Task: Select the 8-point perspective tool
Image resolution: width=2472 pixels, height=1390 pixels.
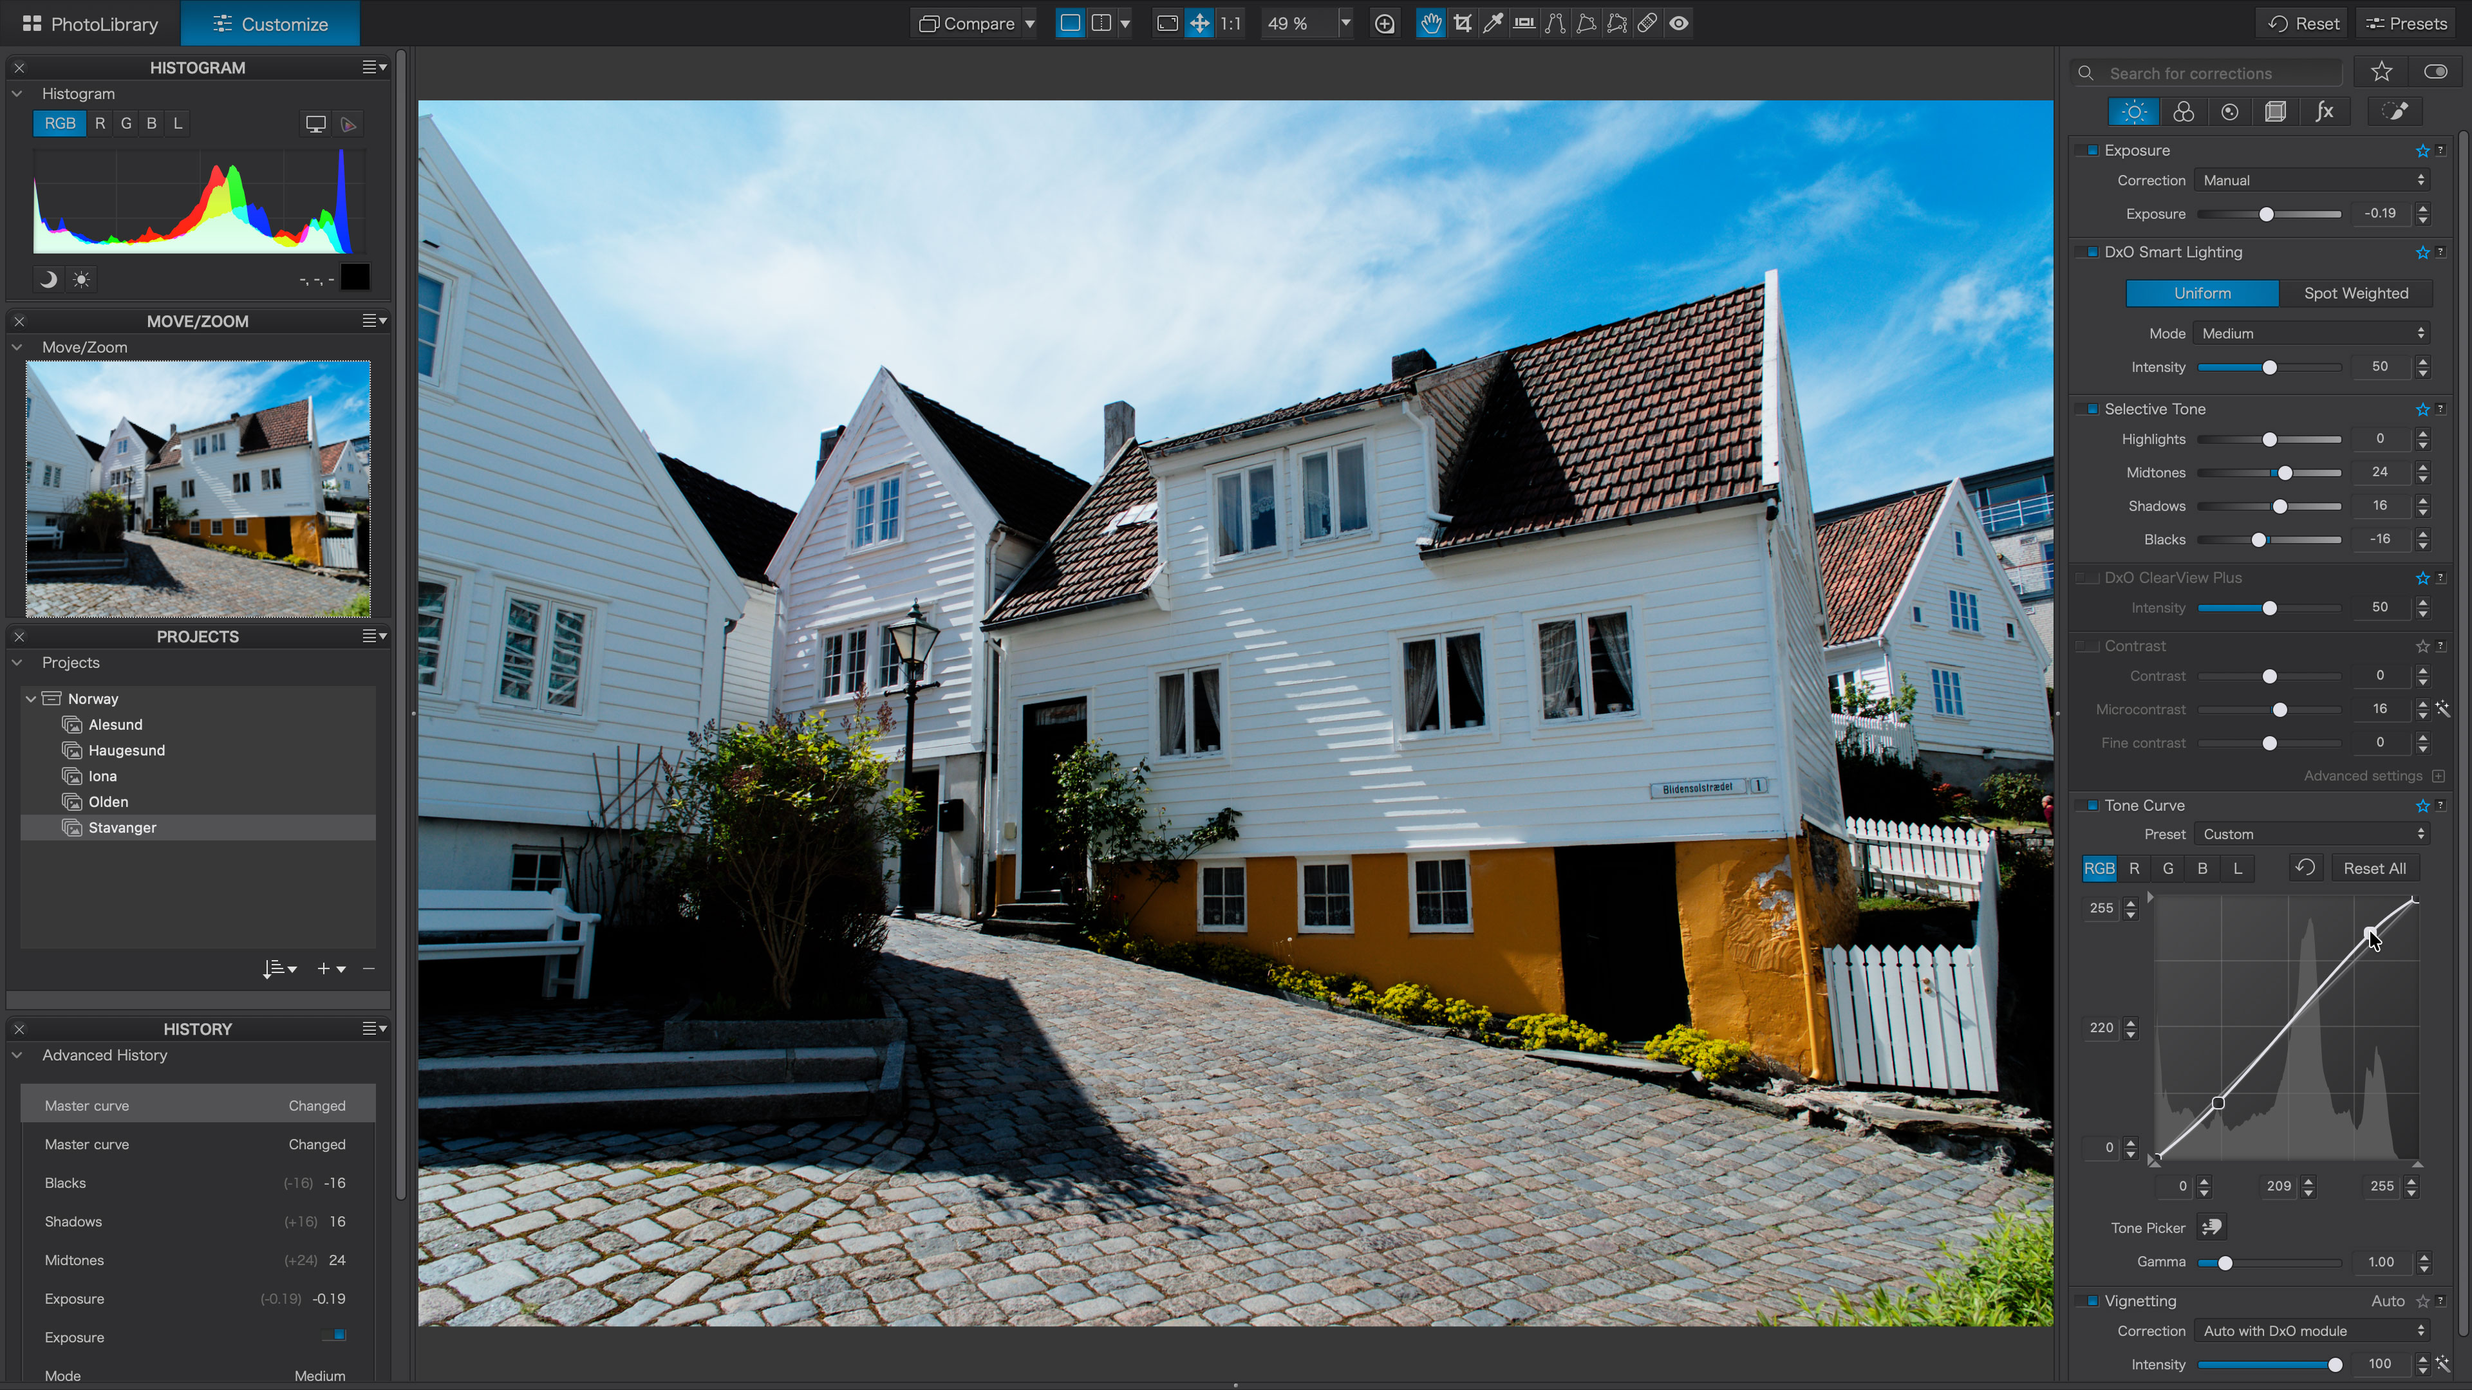Action: 1616,23
